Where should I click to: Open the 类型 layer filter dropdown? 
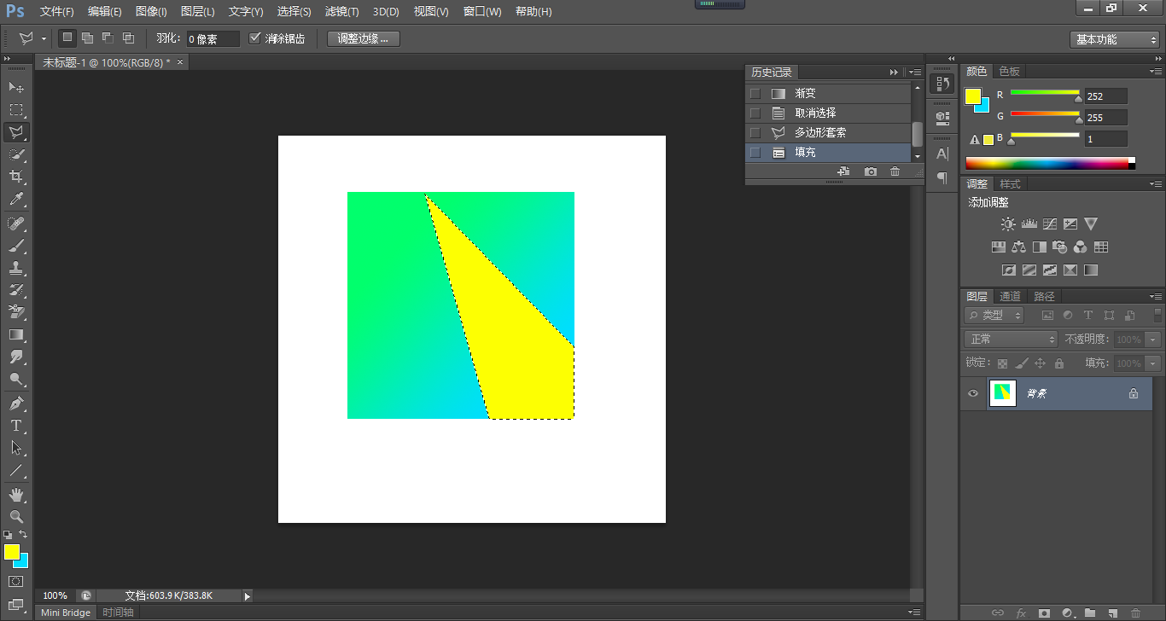[994, 315]
